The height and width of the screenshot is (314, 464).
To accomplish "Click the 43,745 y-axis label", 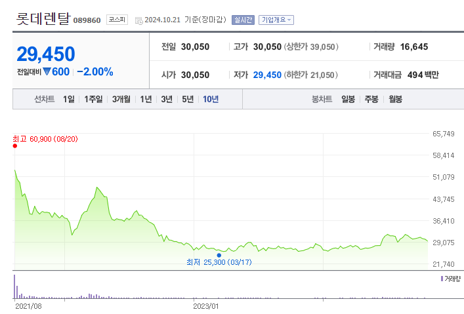I will (x=443, y=199).
